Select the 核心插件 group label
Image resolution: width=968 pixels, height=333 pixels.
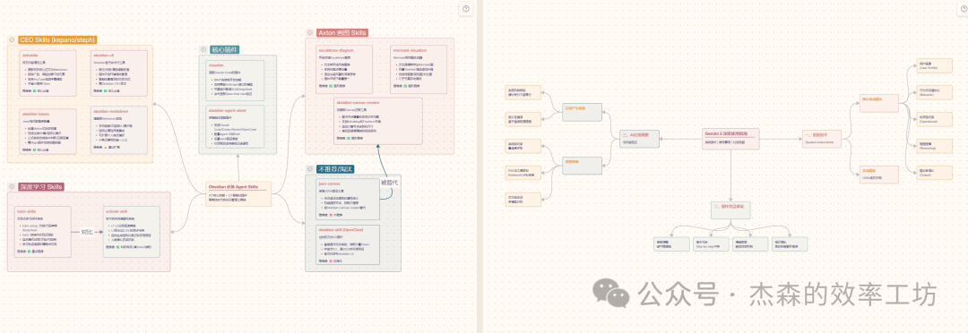(x=225, y=49)
